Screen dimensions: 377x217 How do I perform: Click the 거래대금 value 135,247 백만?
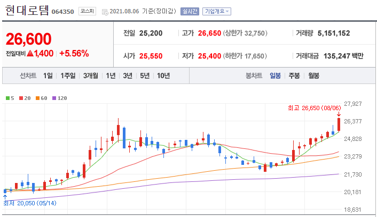tap(343, 56)
